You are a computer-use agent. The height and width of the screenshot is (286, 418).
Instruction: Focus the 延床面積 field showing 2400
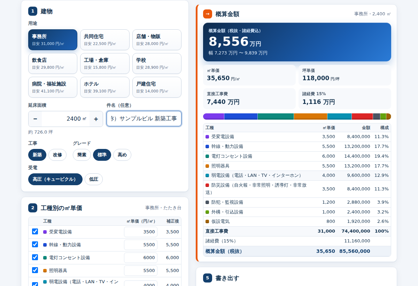pyautogui.click(x=65, y=119)
